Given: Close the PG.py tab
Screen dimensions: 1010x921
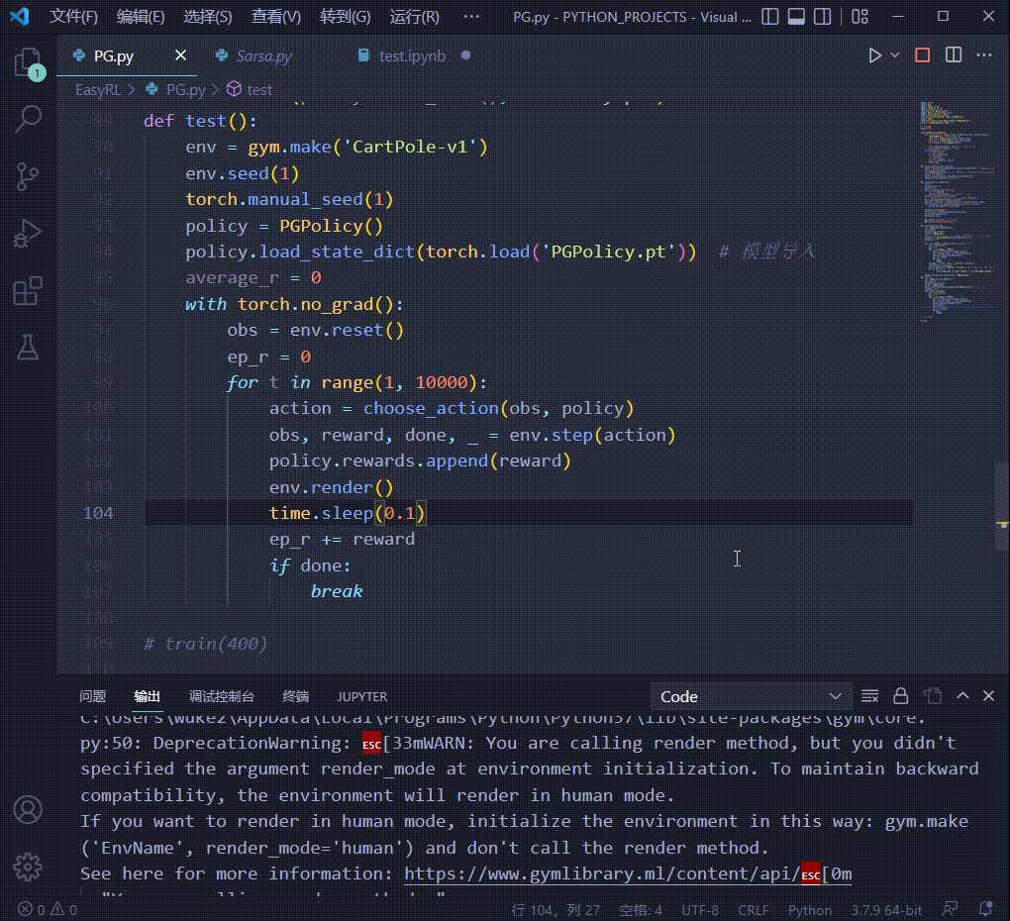Looking at the screenshot, I should pos(181,56).
